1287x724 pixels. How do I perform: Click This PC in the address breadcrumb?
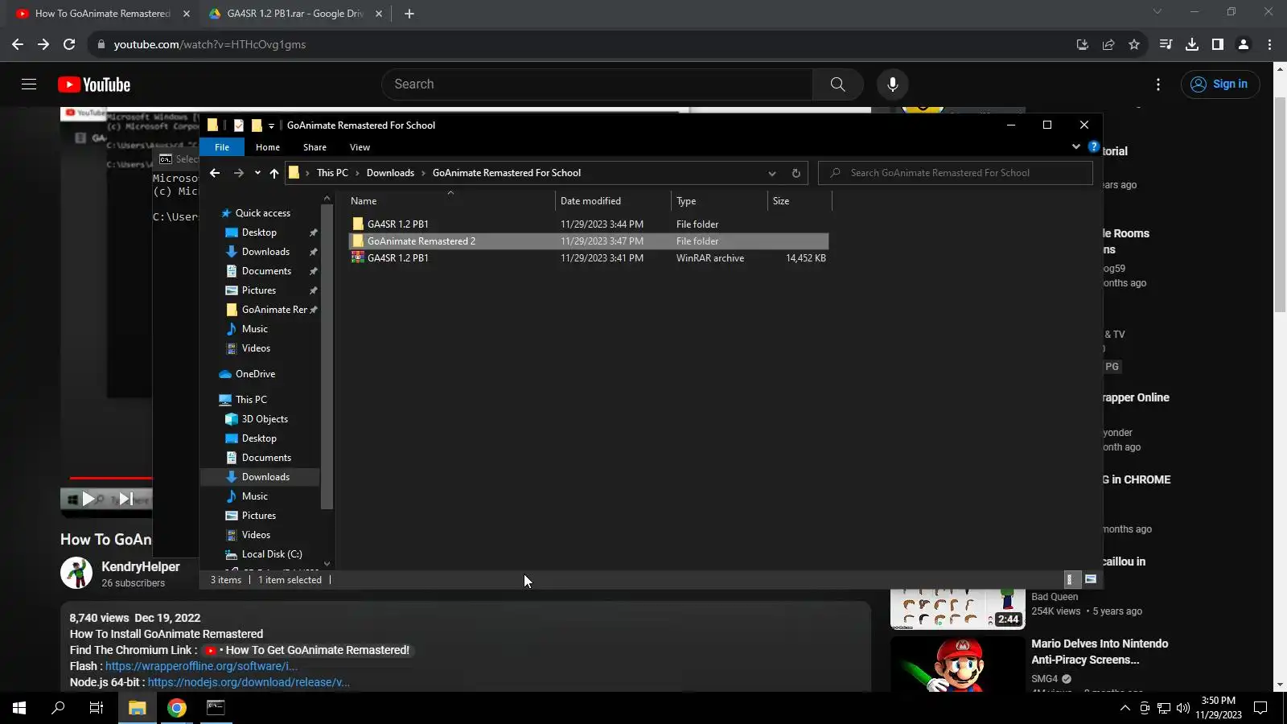coord(332,173)
